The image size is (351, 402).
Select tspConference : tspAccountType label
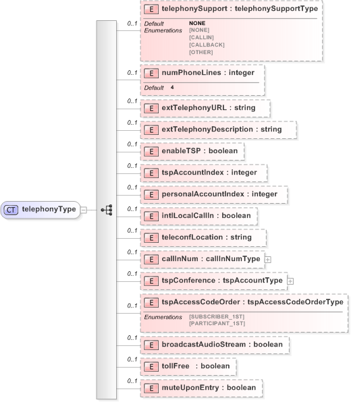point(222,280)
